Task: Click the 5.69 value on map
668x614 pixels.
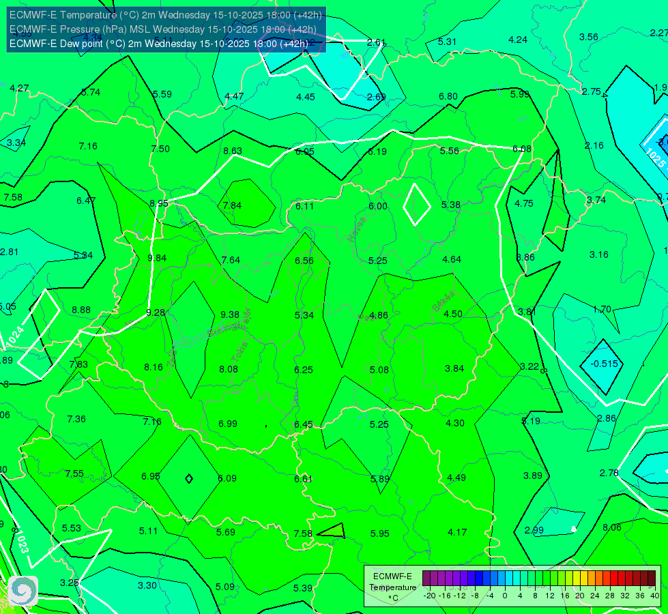Action: (x=226, y=531)
